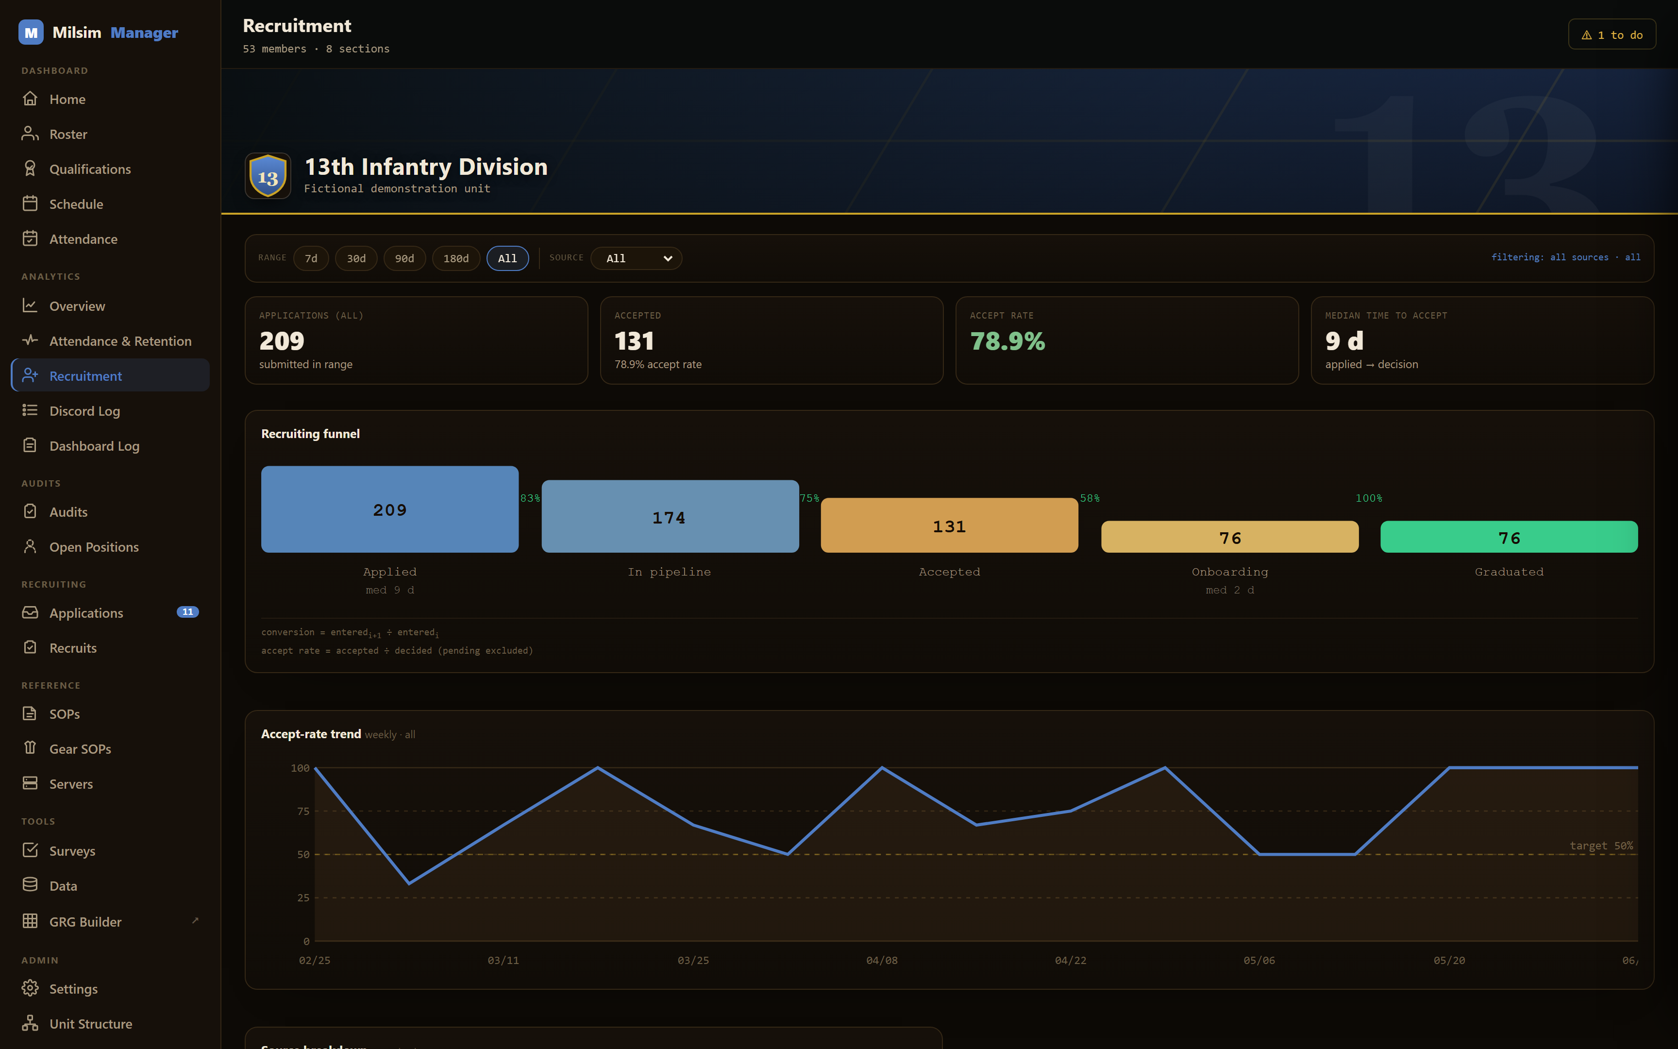Select the 7d range pill

(x=311, y=258)
